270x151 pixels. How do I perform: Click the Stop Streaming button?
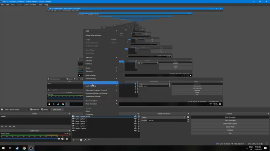(230, 117)
